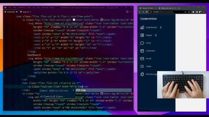209x117 pixels.
Task: Open the browser profile avatar
Action: tap(200, 12)
